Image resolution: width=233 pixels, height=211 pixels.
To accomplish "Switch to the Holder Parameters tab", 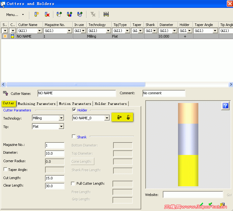I will click(111, 104).
